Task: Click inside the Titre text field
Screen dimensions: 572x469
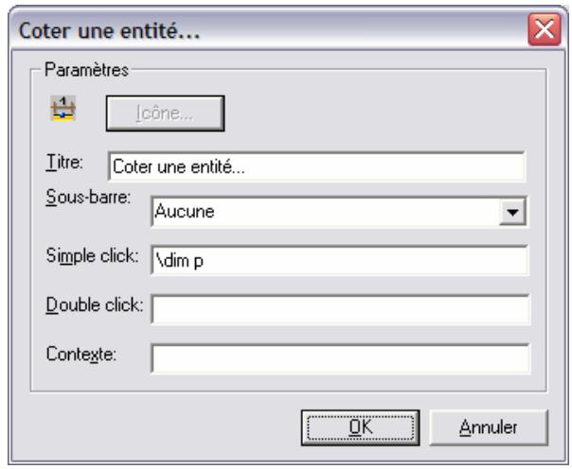Action: point(316,166)
